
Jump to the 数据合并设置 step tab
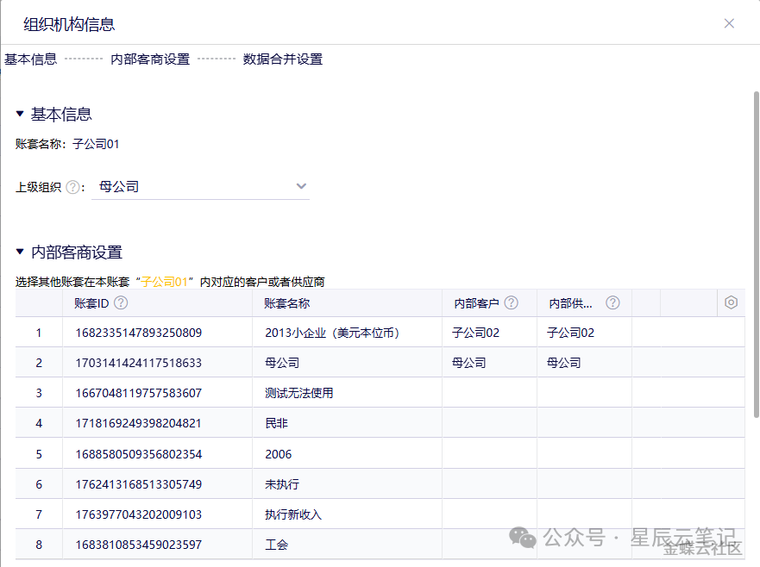[x=282, y=59]
